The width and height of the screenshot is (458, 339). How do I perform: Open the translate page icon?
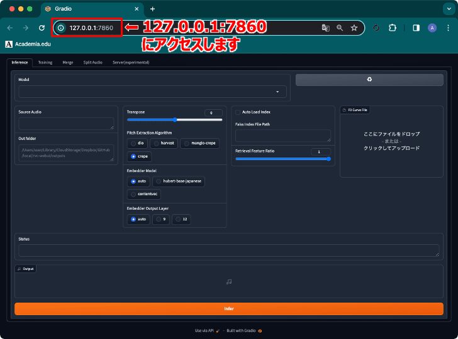325,28
